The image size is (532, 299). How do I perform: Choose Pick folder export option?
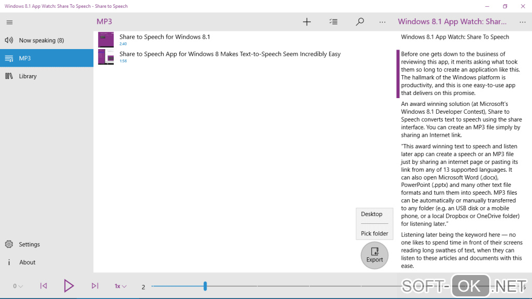(374, 233)
